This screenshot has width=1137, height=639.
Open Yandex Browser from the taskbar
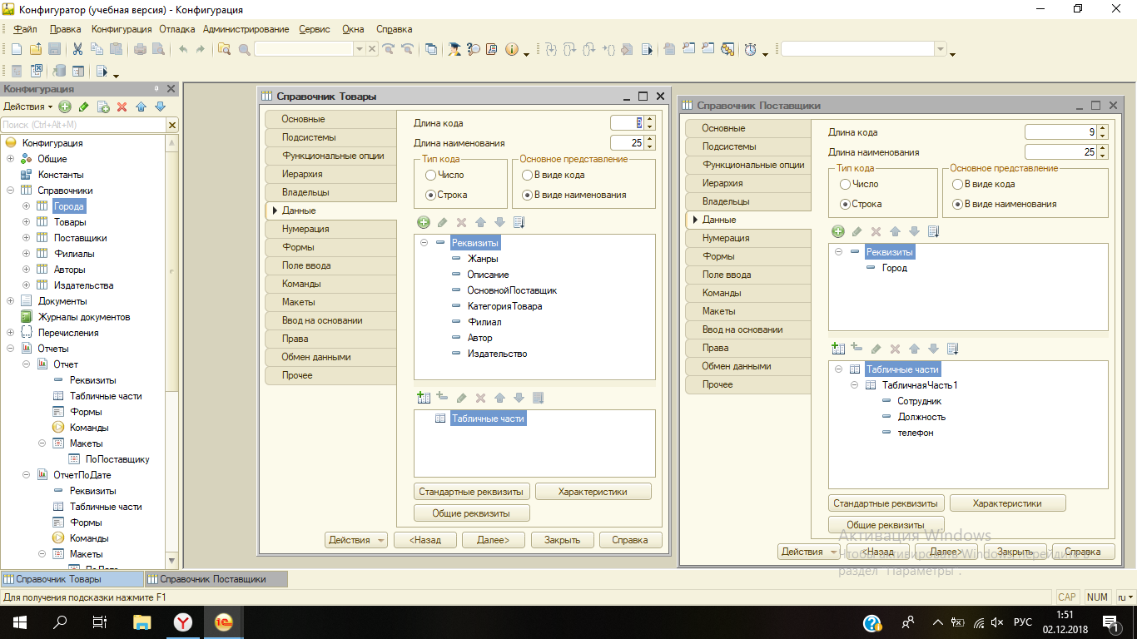pyautogui.click(x=182, y=622)
